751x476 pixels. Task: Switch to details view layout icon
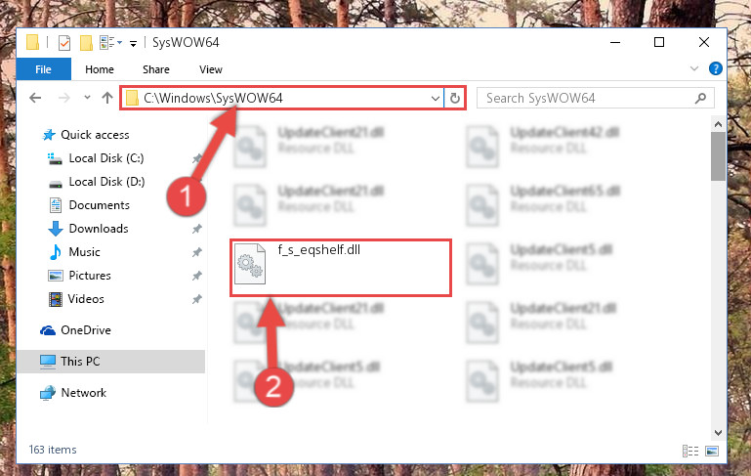pos(690,451)
